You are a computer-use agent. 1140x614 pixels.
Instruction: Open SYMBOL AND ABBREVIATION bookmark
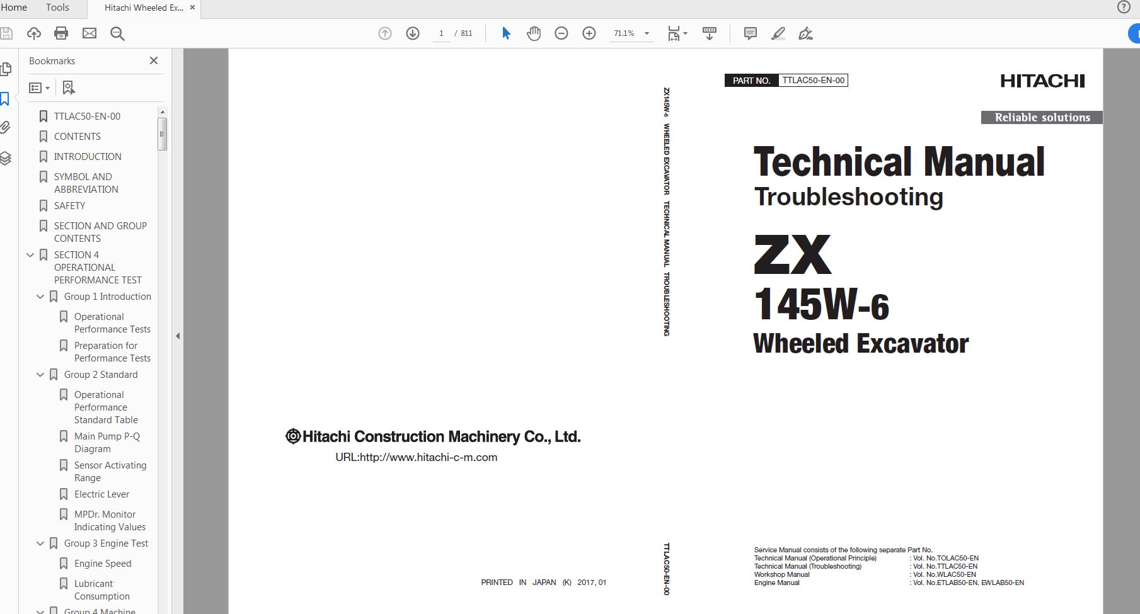tap(86, 183)
